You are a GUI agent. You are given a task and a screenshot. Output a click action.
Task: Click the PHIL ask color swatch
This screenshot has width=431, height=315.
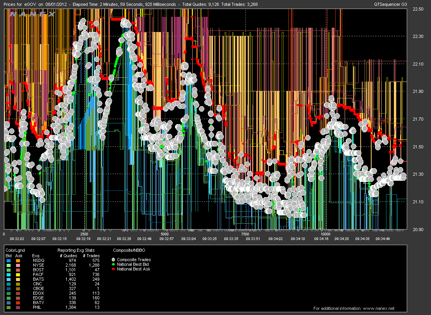click(x=18, y=307)
